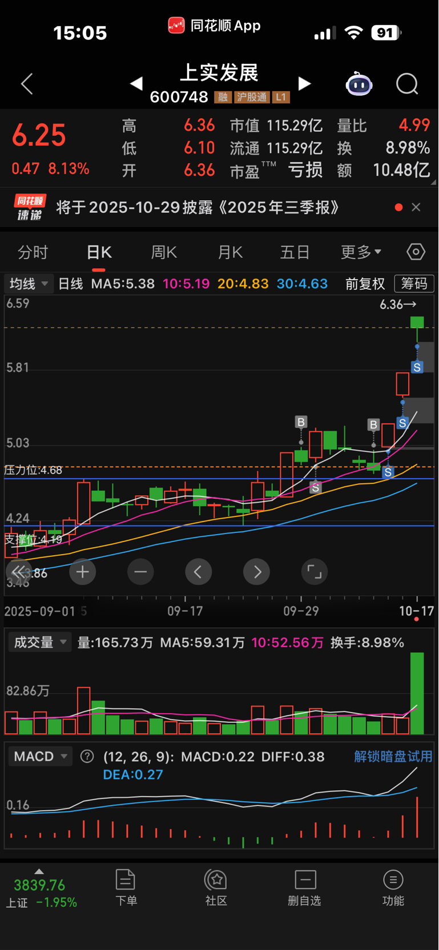Tap the DEA:0.27 value
The height and width of the screenshot is (950, 439).
tap(133, 775)
